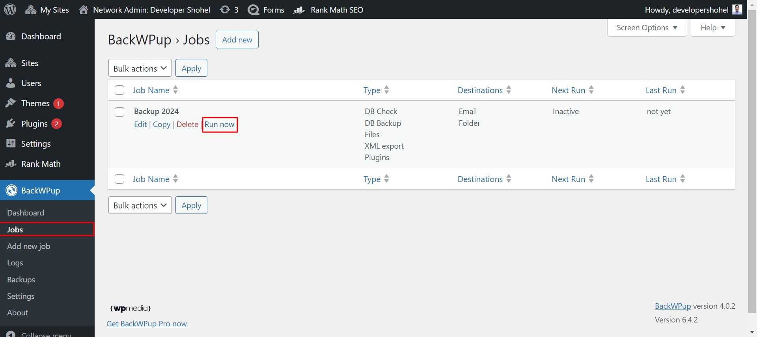Click the Themes update badge showing 1
This screenshot has width=757, height=337.
(x=58, y=103)
